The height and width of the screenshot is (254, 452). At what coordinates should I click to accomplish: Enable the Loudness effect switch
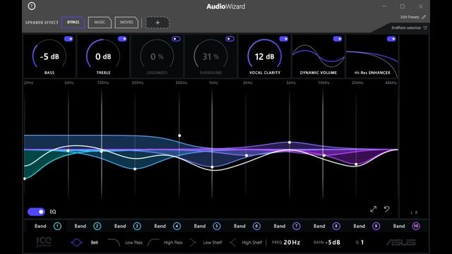coord(176,39)
